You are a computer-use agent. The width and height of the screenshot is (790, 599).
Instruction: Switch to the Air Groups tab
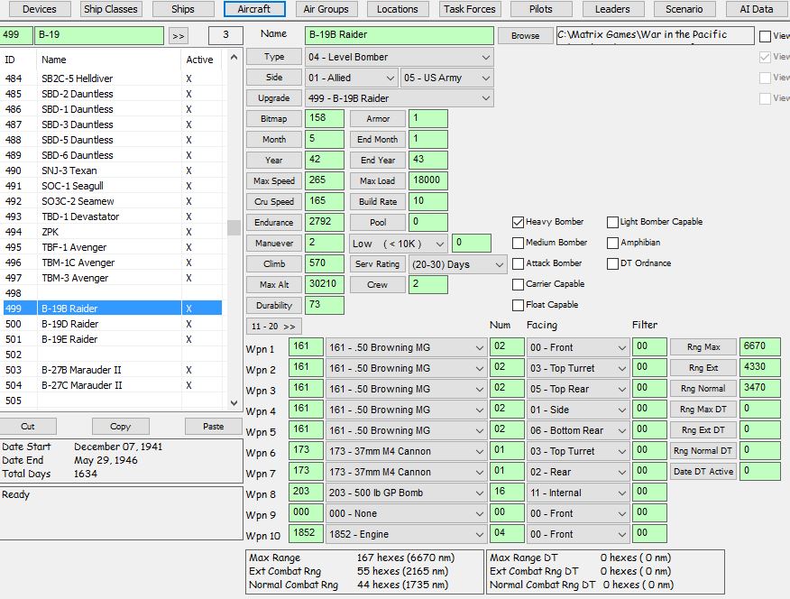[326, 9]
